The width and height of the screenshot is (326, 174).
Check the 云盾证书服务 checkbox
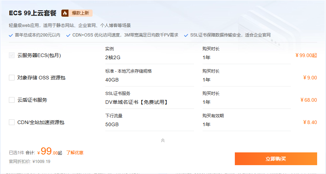[x=12, y=100]
